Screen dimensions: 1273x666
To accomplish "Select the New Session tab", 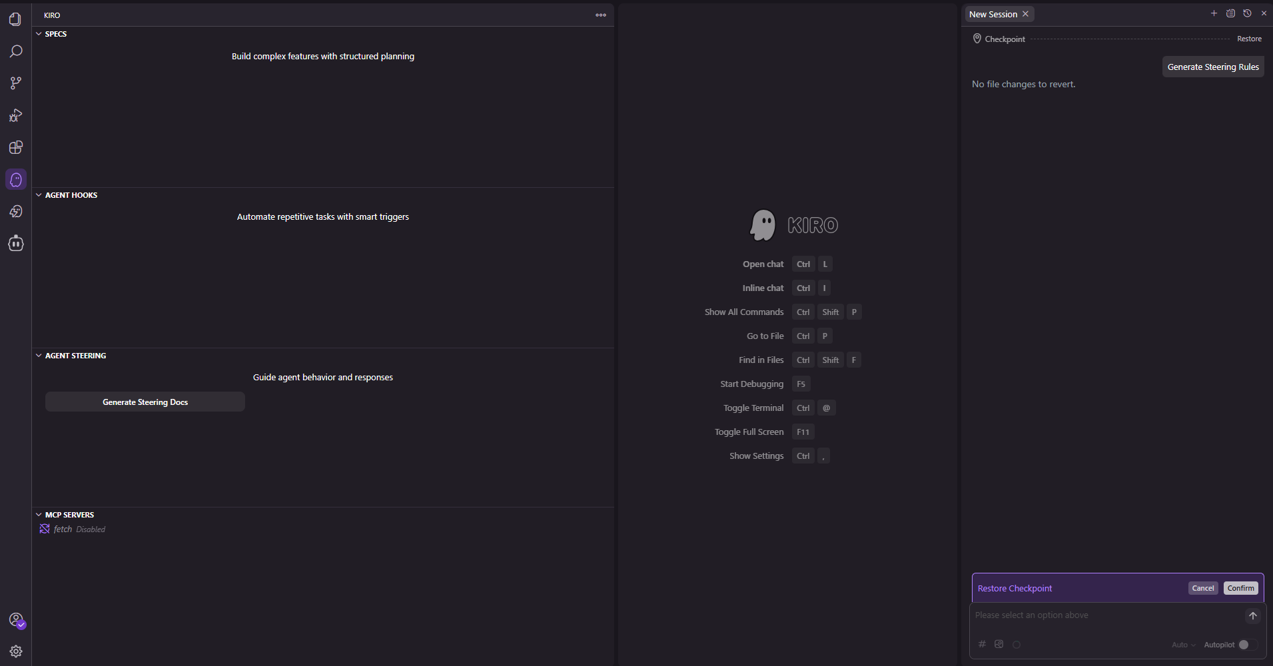I will tap(993, 14).
